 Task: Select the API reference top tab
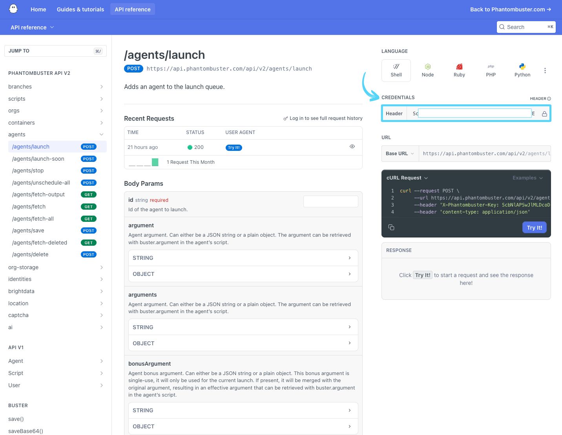(x=133, y=9)
